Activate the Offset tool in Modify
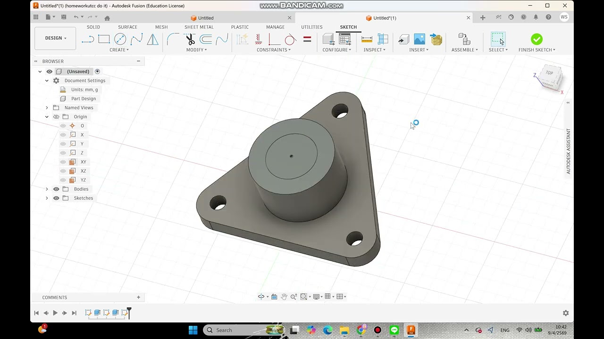The width and height of the screenshot is (604, 339). tap(206, 40)
